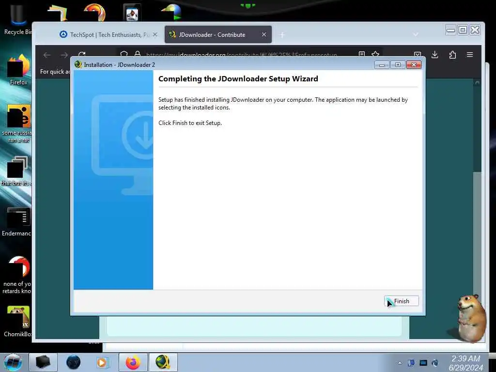
Task: Click Finish to exit JDownloader Setup
Action: pos(402,301)
